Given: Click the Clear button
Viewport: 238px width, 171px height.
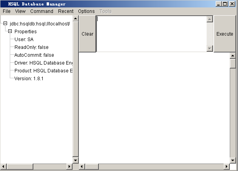Looking at the screenshot, I should point(87,34).
